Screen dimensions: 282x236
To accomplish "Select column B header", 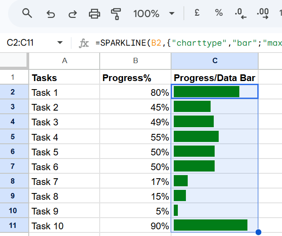I will tap(136, 61).
